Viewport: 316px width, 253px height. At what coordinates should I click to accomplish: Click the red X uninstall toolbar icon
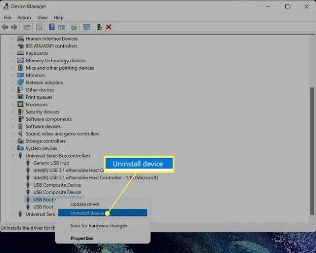[109, 27]
